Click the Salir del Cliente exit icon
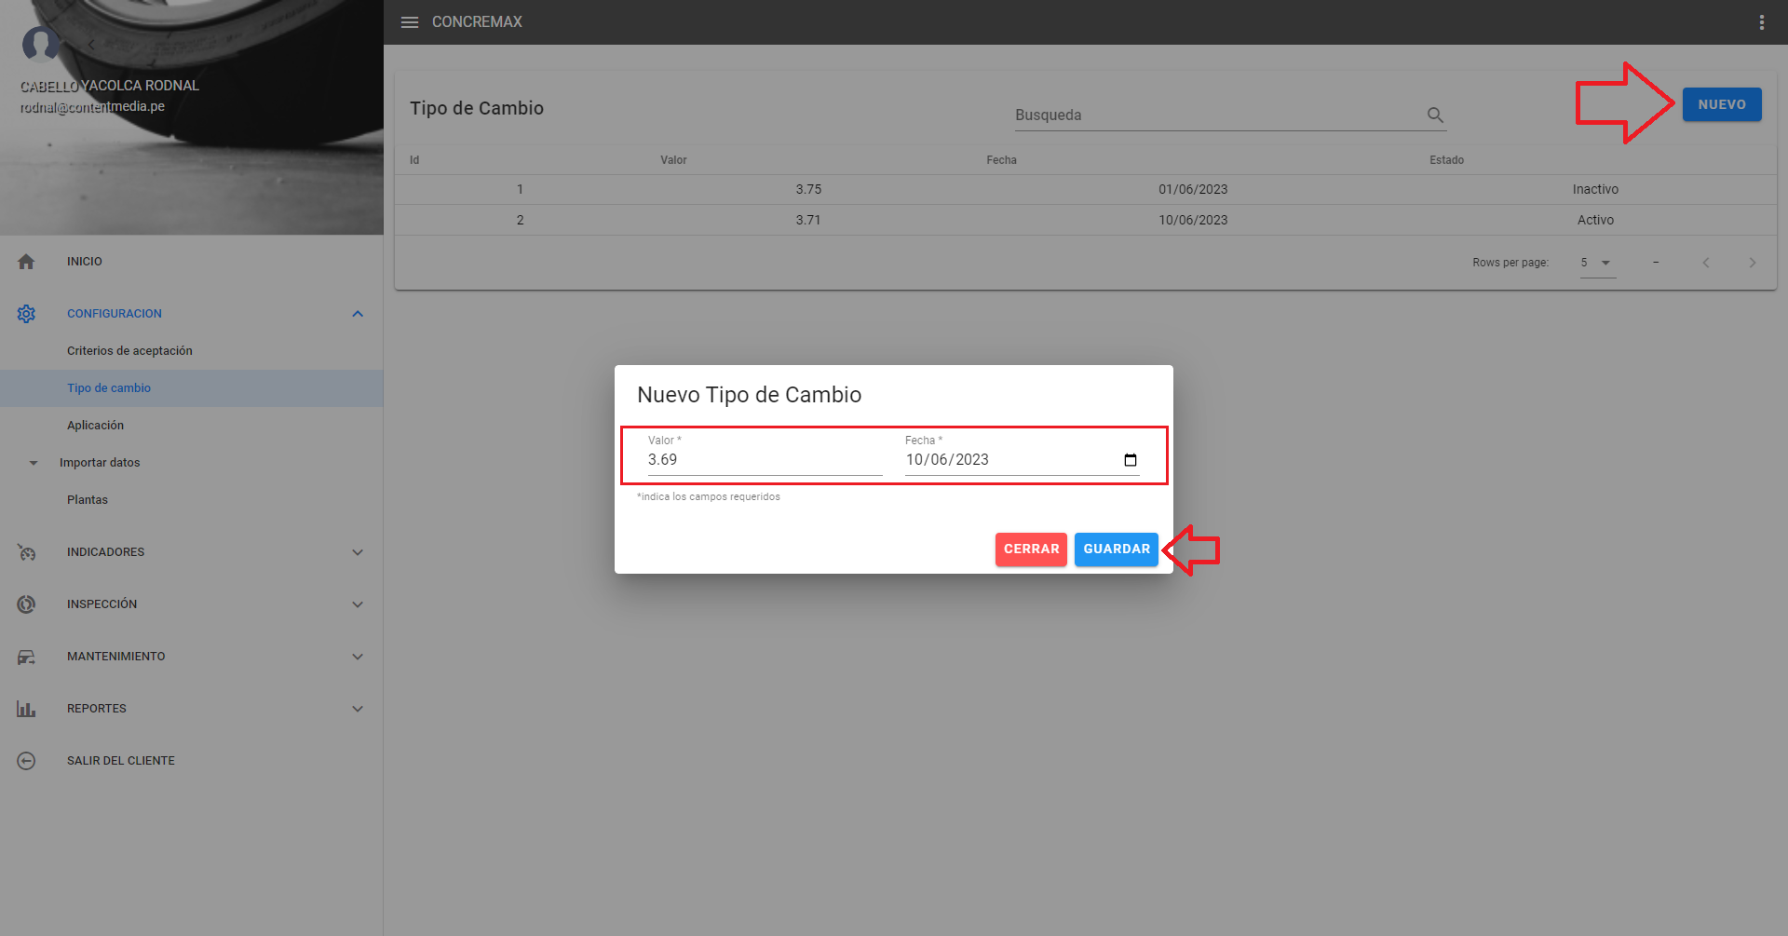 [x=26, y=761]
